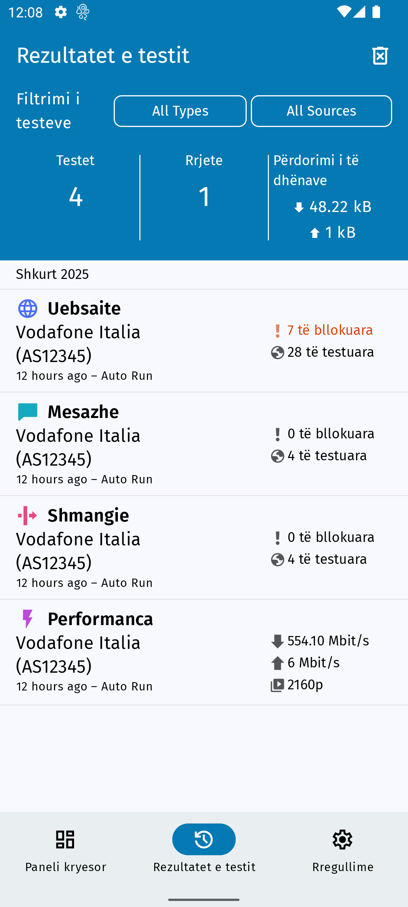The image size is (408, 907).
Task: Click the Shmangie circumvention icon
Action: click(x=28, y=515)
